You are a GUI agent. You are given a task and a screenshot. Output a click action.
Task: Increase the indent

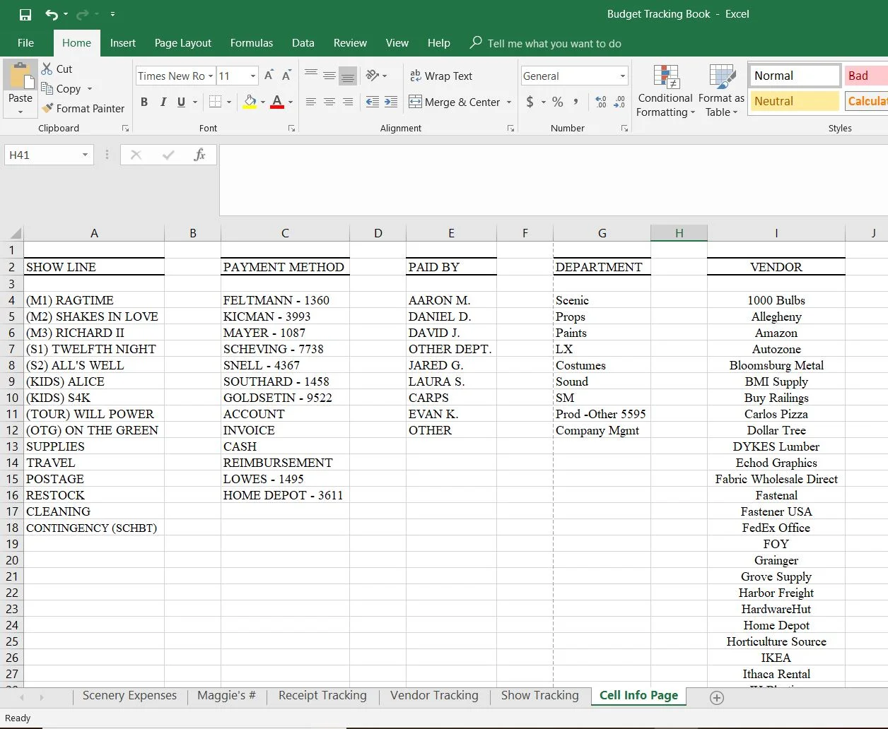pos(391,102)
